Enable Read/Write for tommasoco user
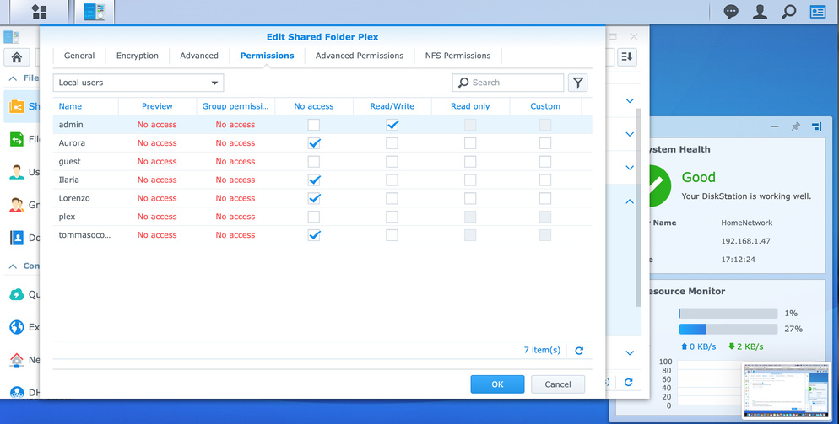Screen dimensions: 839x424 tap(392, 235)
